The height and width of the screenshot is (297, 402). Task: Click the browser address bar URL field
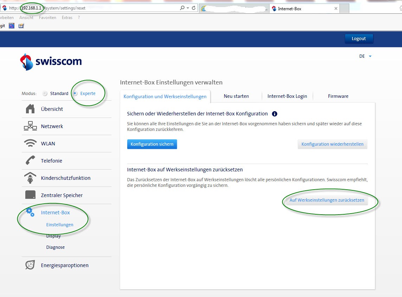pos(105,8)
